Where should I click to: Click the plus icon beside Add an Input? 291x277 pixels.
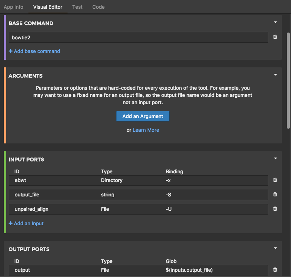[x=11, y=223]
